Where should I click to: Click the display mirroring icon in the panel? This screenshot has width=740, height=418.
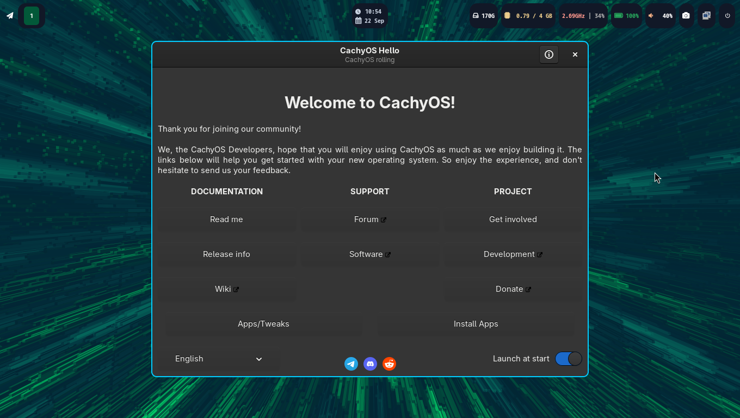[x=706, y=16]
